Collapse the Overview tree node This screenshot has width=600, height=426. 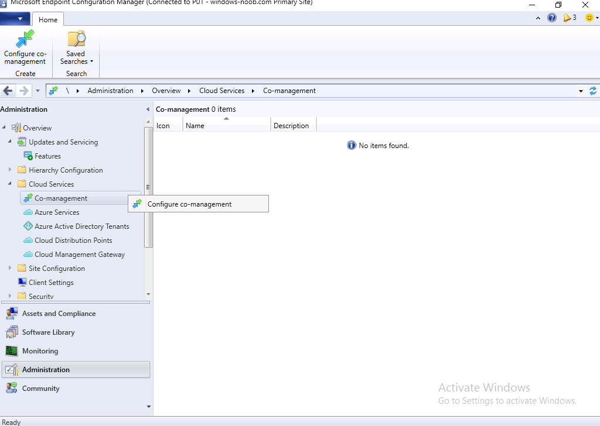(x=4, y=127)
